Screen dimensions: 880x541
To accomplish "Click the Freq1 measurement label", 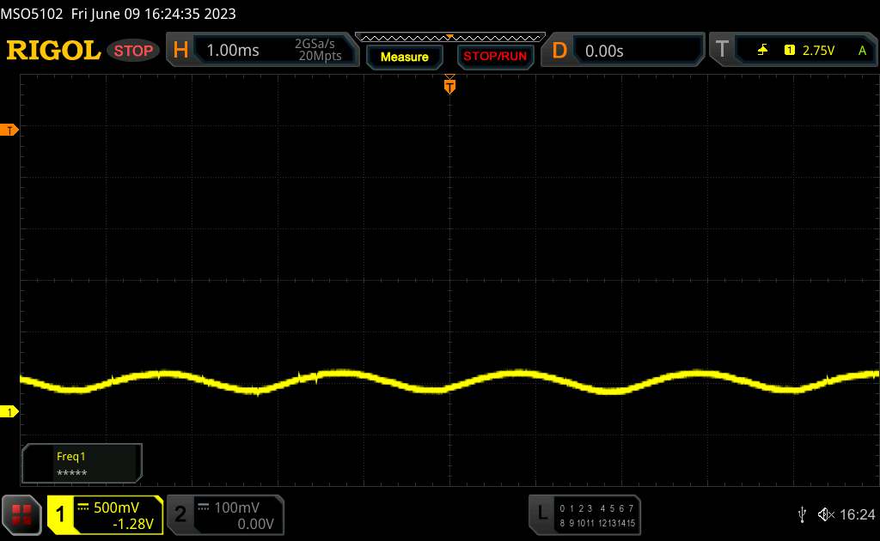I will coord(70,456).
